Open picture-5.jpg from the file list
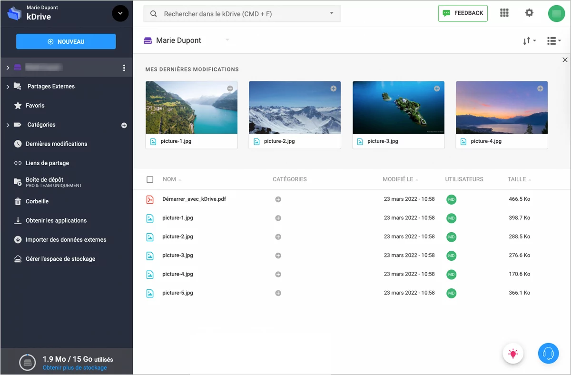The image size is (571, 375). point(177,293)
